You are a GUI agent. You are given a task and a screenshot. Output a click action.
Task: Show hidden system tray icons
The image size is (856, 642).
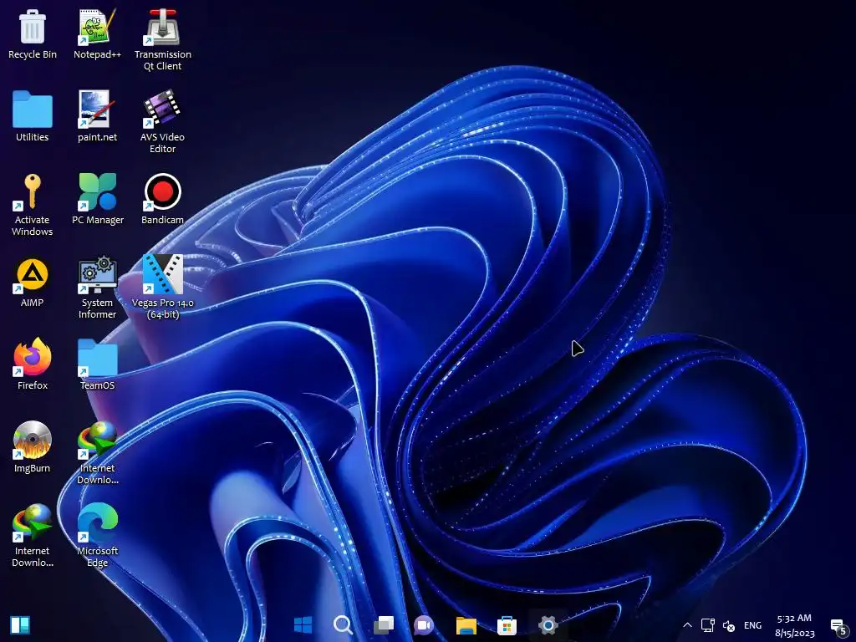[x=687, y=625]
